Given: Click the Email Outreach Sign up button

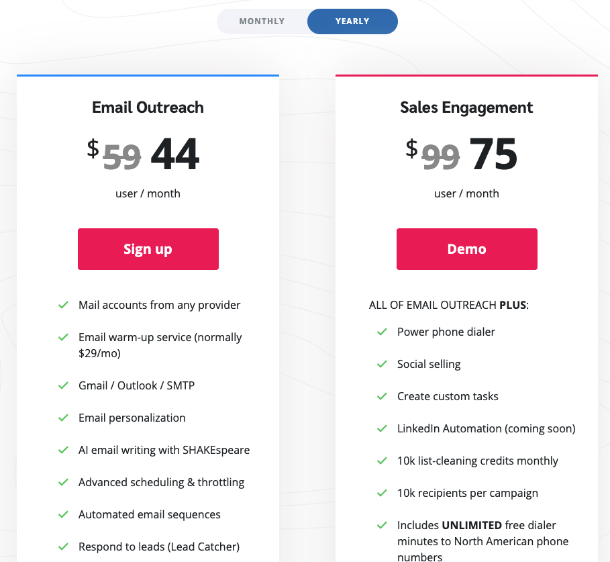Looking at the screenshot, I should point(148,249).
